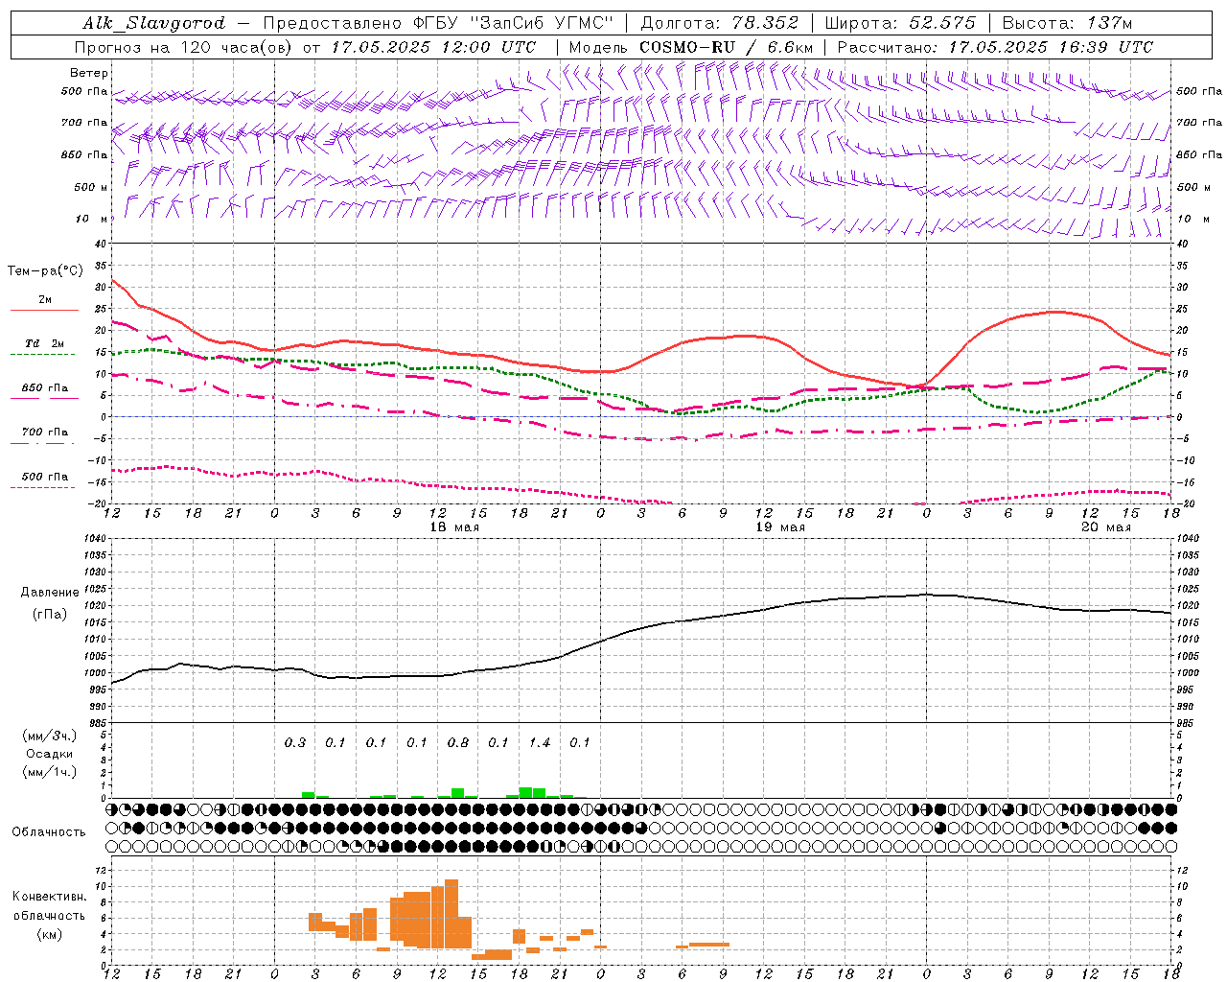
Task: Click the 20 мая date label
Action: 1105,527
